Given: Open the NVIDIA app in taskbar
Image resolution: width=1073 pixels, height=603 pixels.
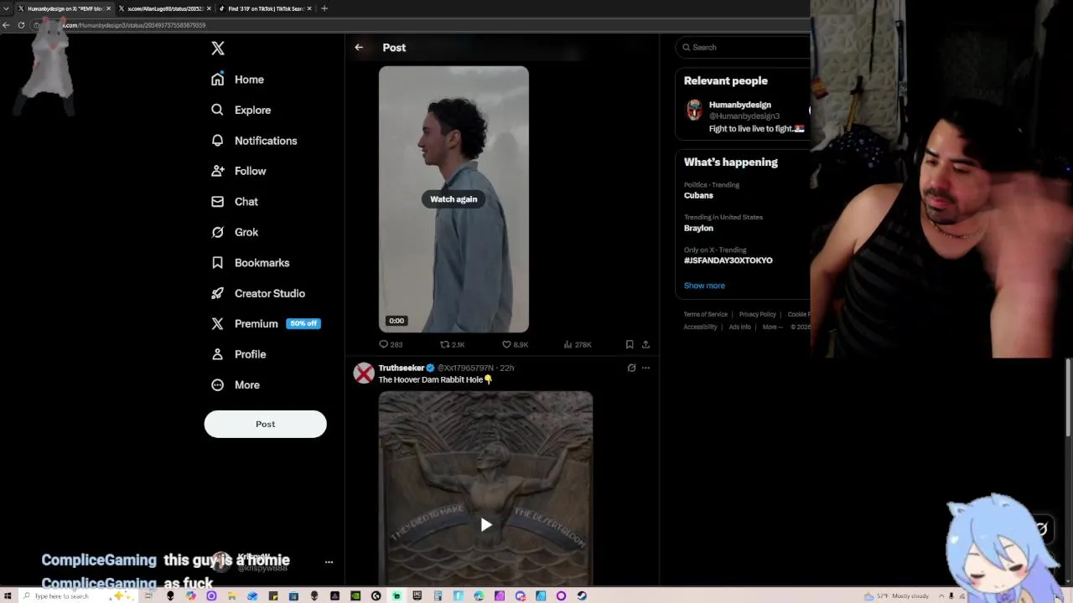Looking at the screenshot, I should [355, 595].
